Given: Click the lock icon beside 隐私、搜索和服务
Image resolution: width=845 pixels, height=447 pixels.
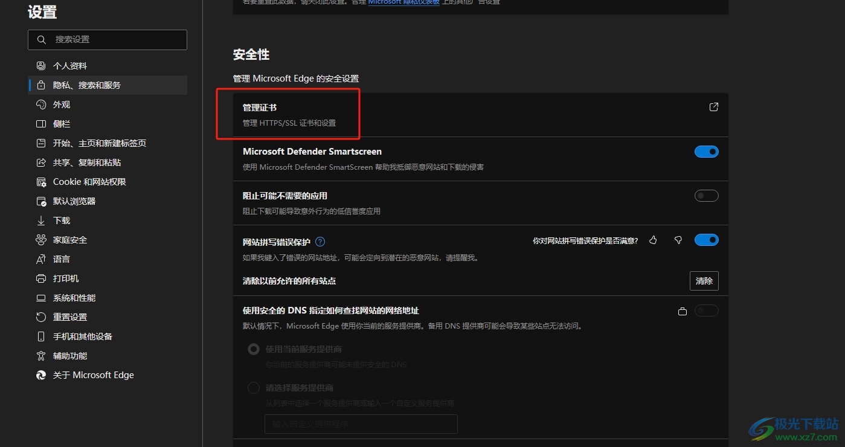Looking at the screenshot, I should point(41,85).
